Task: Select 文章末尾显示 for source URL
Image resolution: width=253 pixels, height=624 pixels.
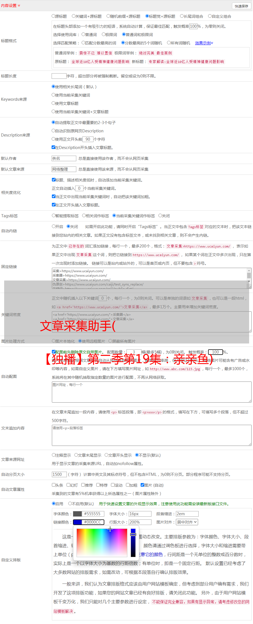Action: [x=76, y=455]
